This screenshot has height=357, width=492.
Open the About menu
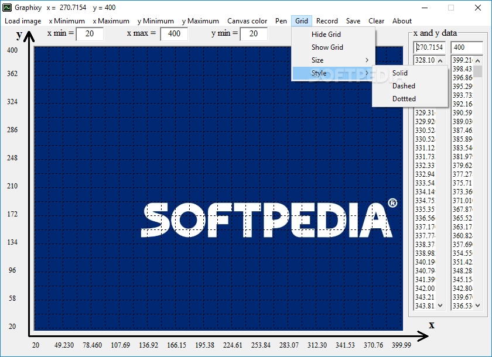(x=402, y=21)
